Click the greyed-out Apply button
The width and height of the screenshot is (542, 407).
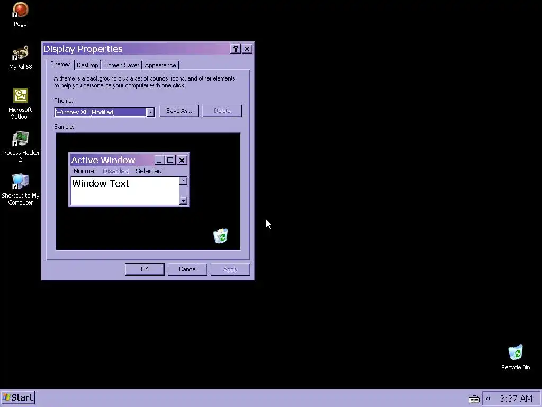tap(230, 269)
